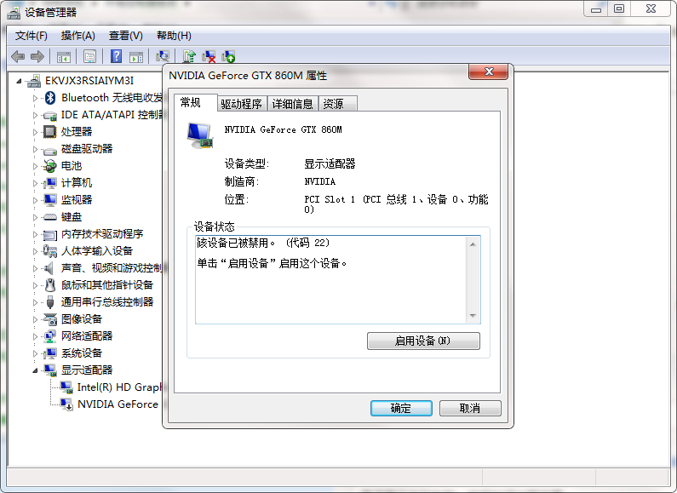Open the Help question-mark toolbar icon
The width and height of the screenshot is (677, 493).
(116, 56)
